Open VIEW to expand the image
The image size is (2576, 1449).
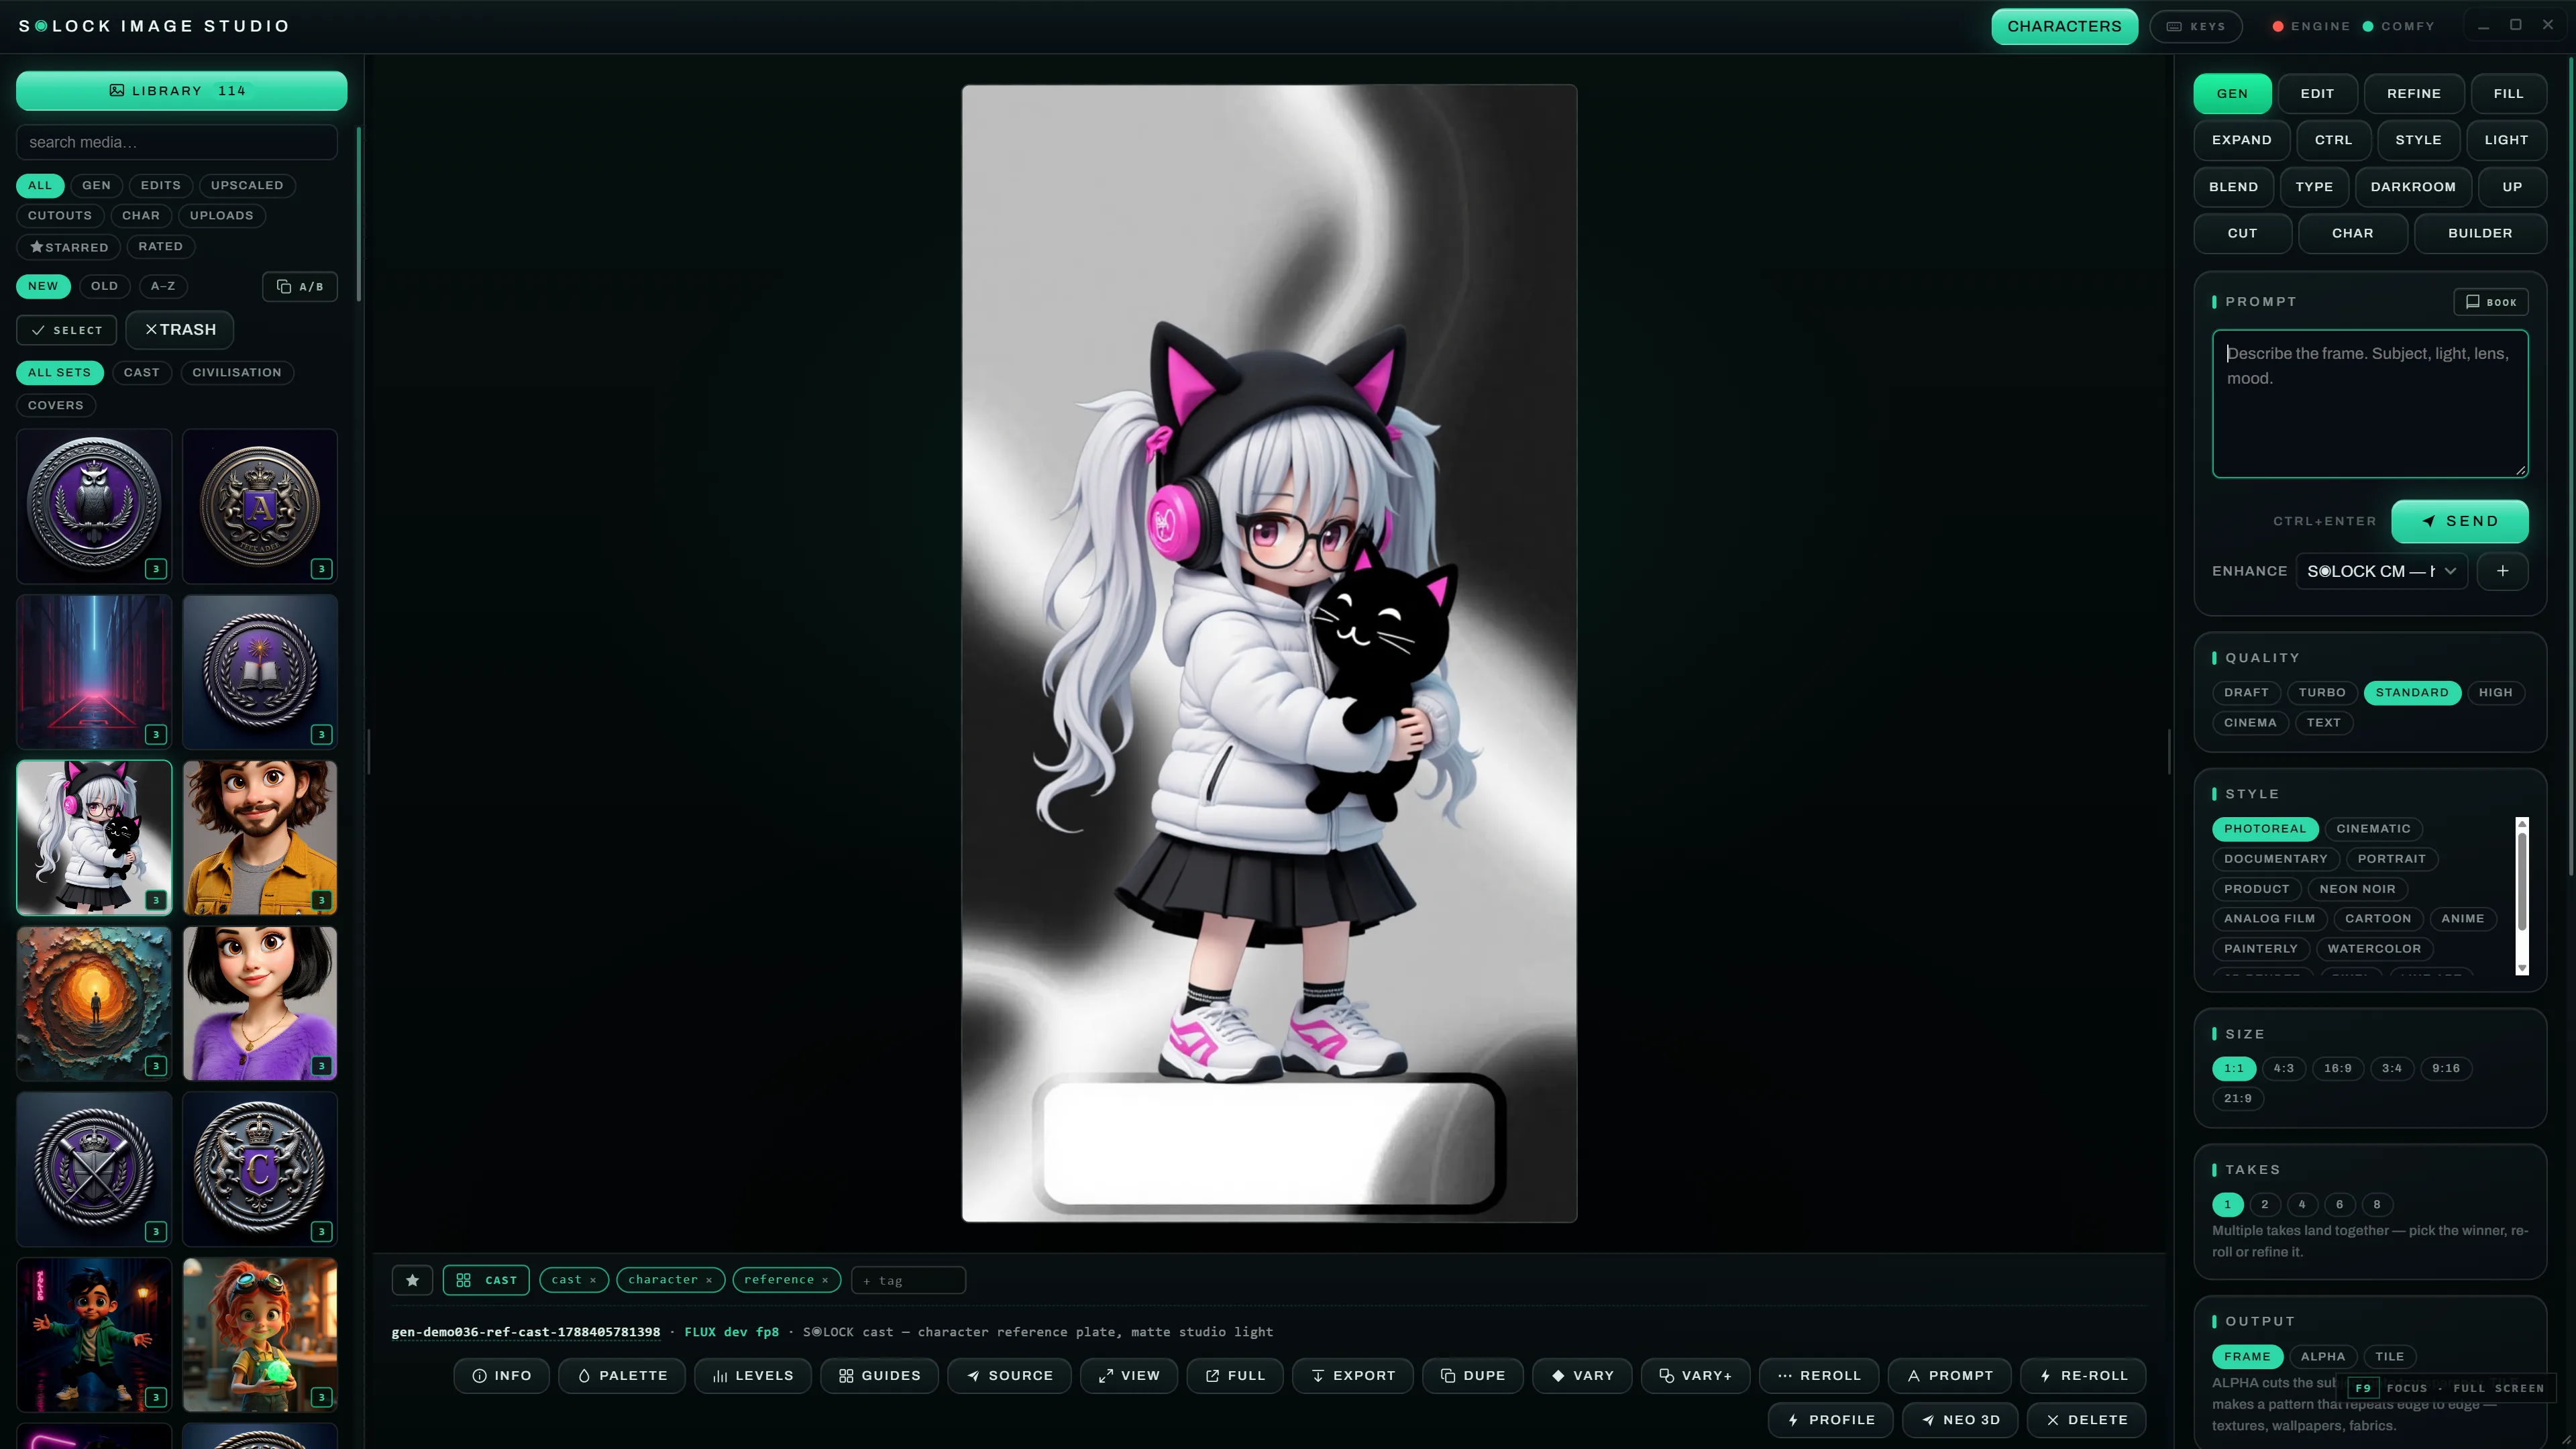pyautogui.click(x=1128, y=1376)
